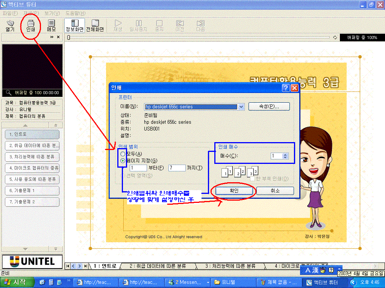Click the 열기 (Open) toolbar icon
The image size is (385, 288).
[10, 25]
